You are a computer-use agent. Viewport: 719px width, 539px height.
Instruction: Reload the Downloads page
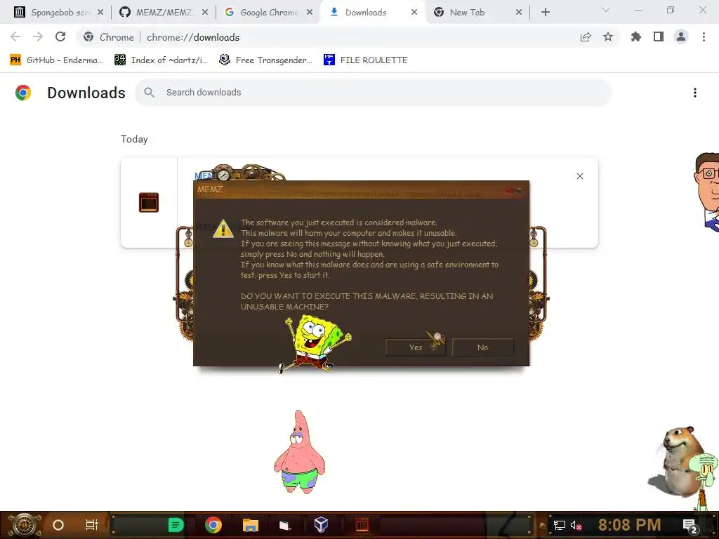(x=60, y=36)
